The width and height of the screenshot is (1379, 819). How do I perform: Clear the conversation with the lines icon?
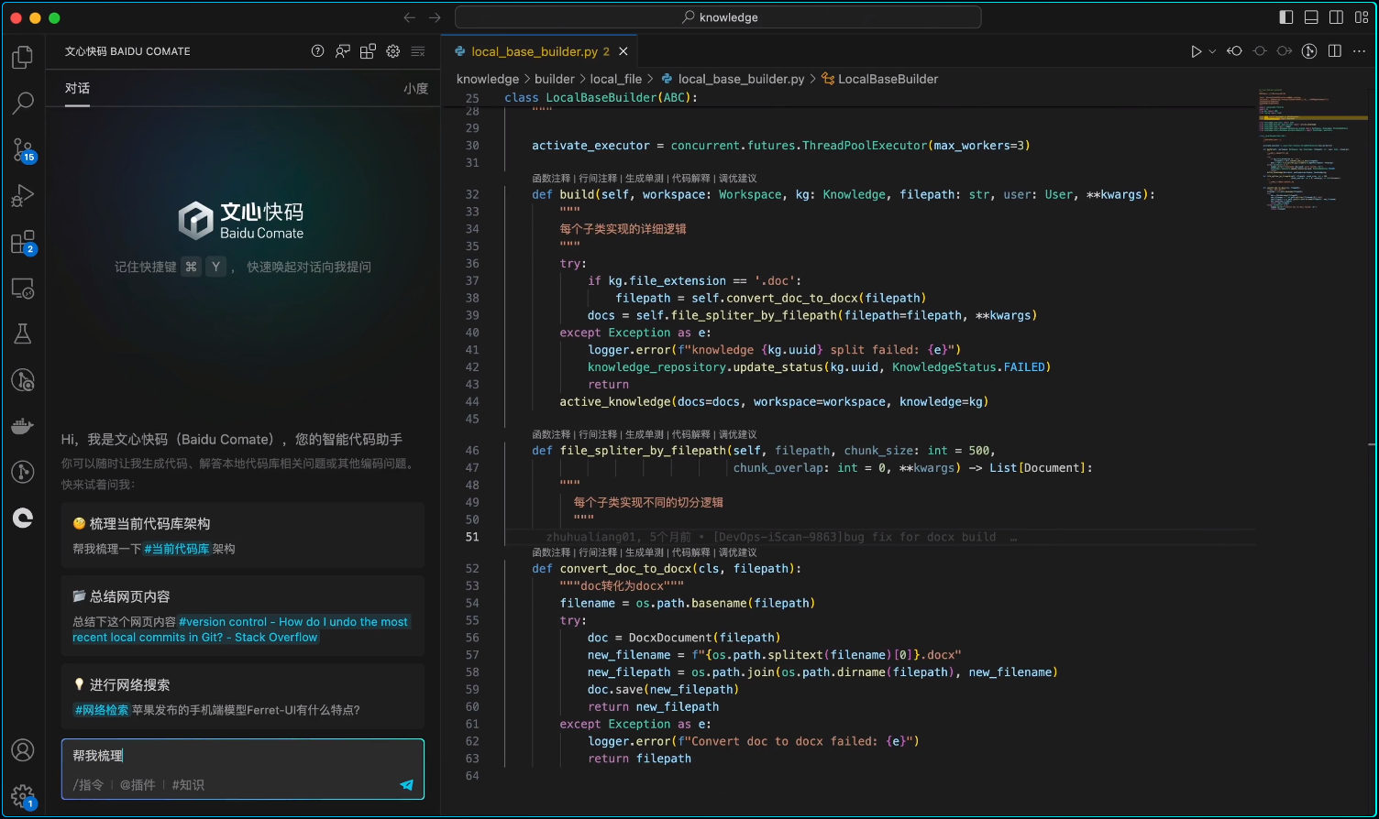[x=418, y=51]
